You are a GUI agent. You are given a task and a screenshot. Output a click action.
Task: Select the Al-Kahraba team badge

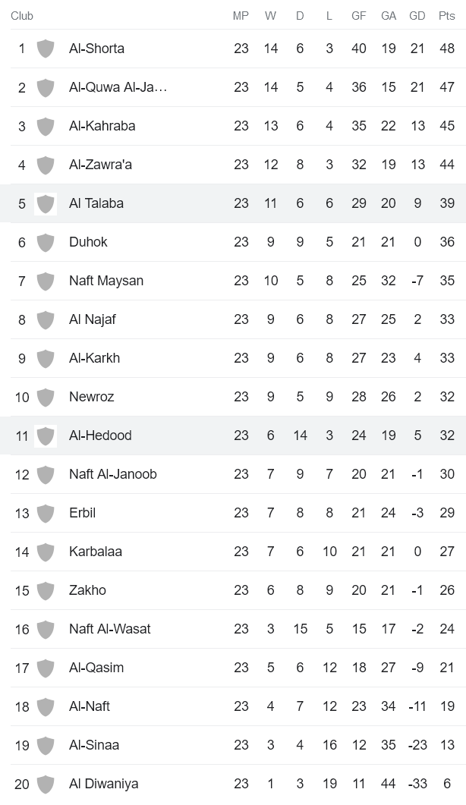click(45, 125)
